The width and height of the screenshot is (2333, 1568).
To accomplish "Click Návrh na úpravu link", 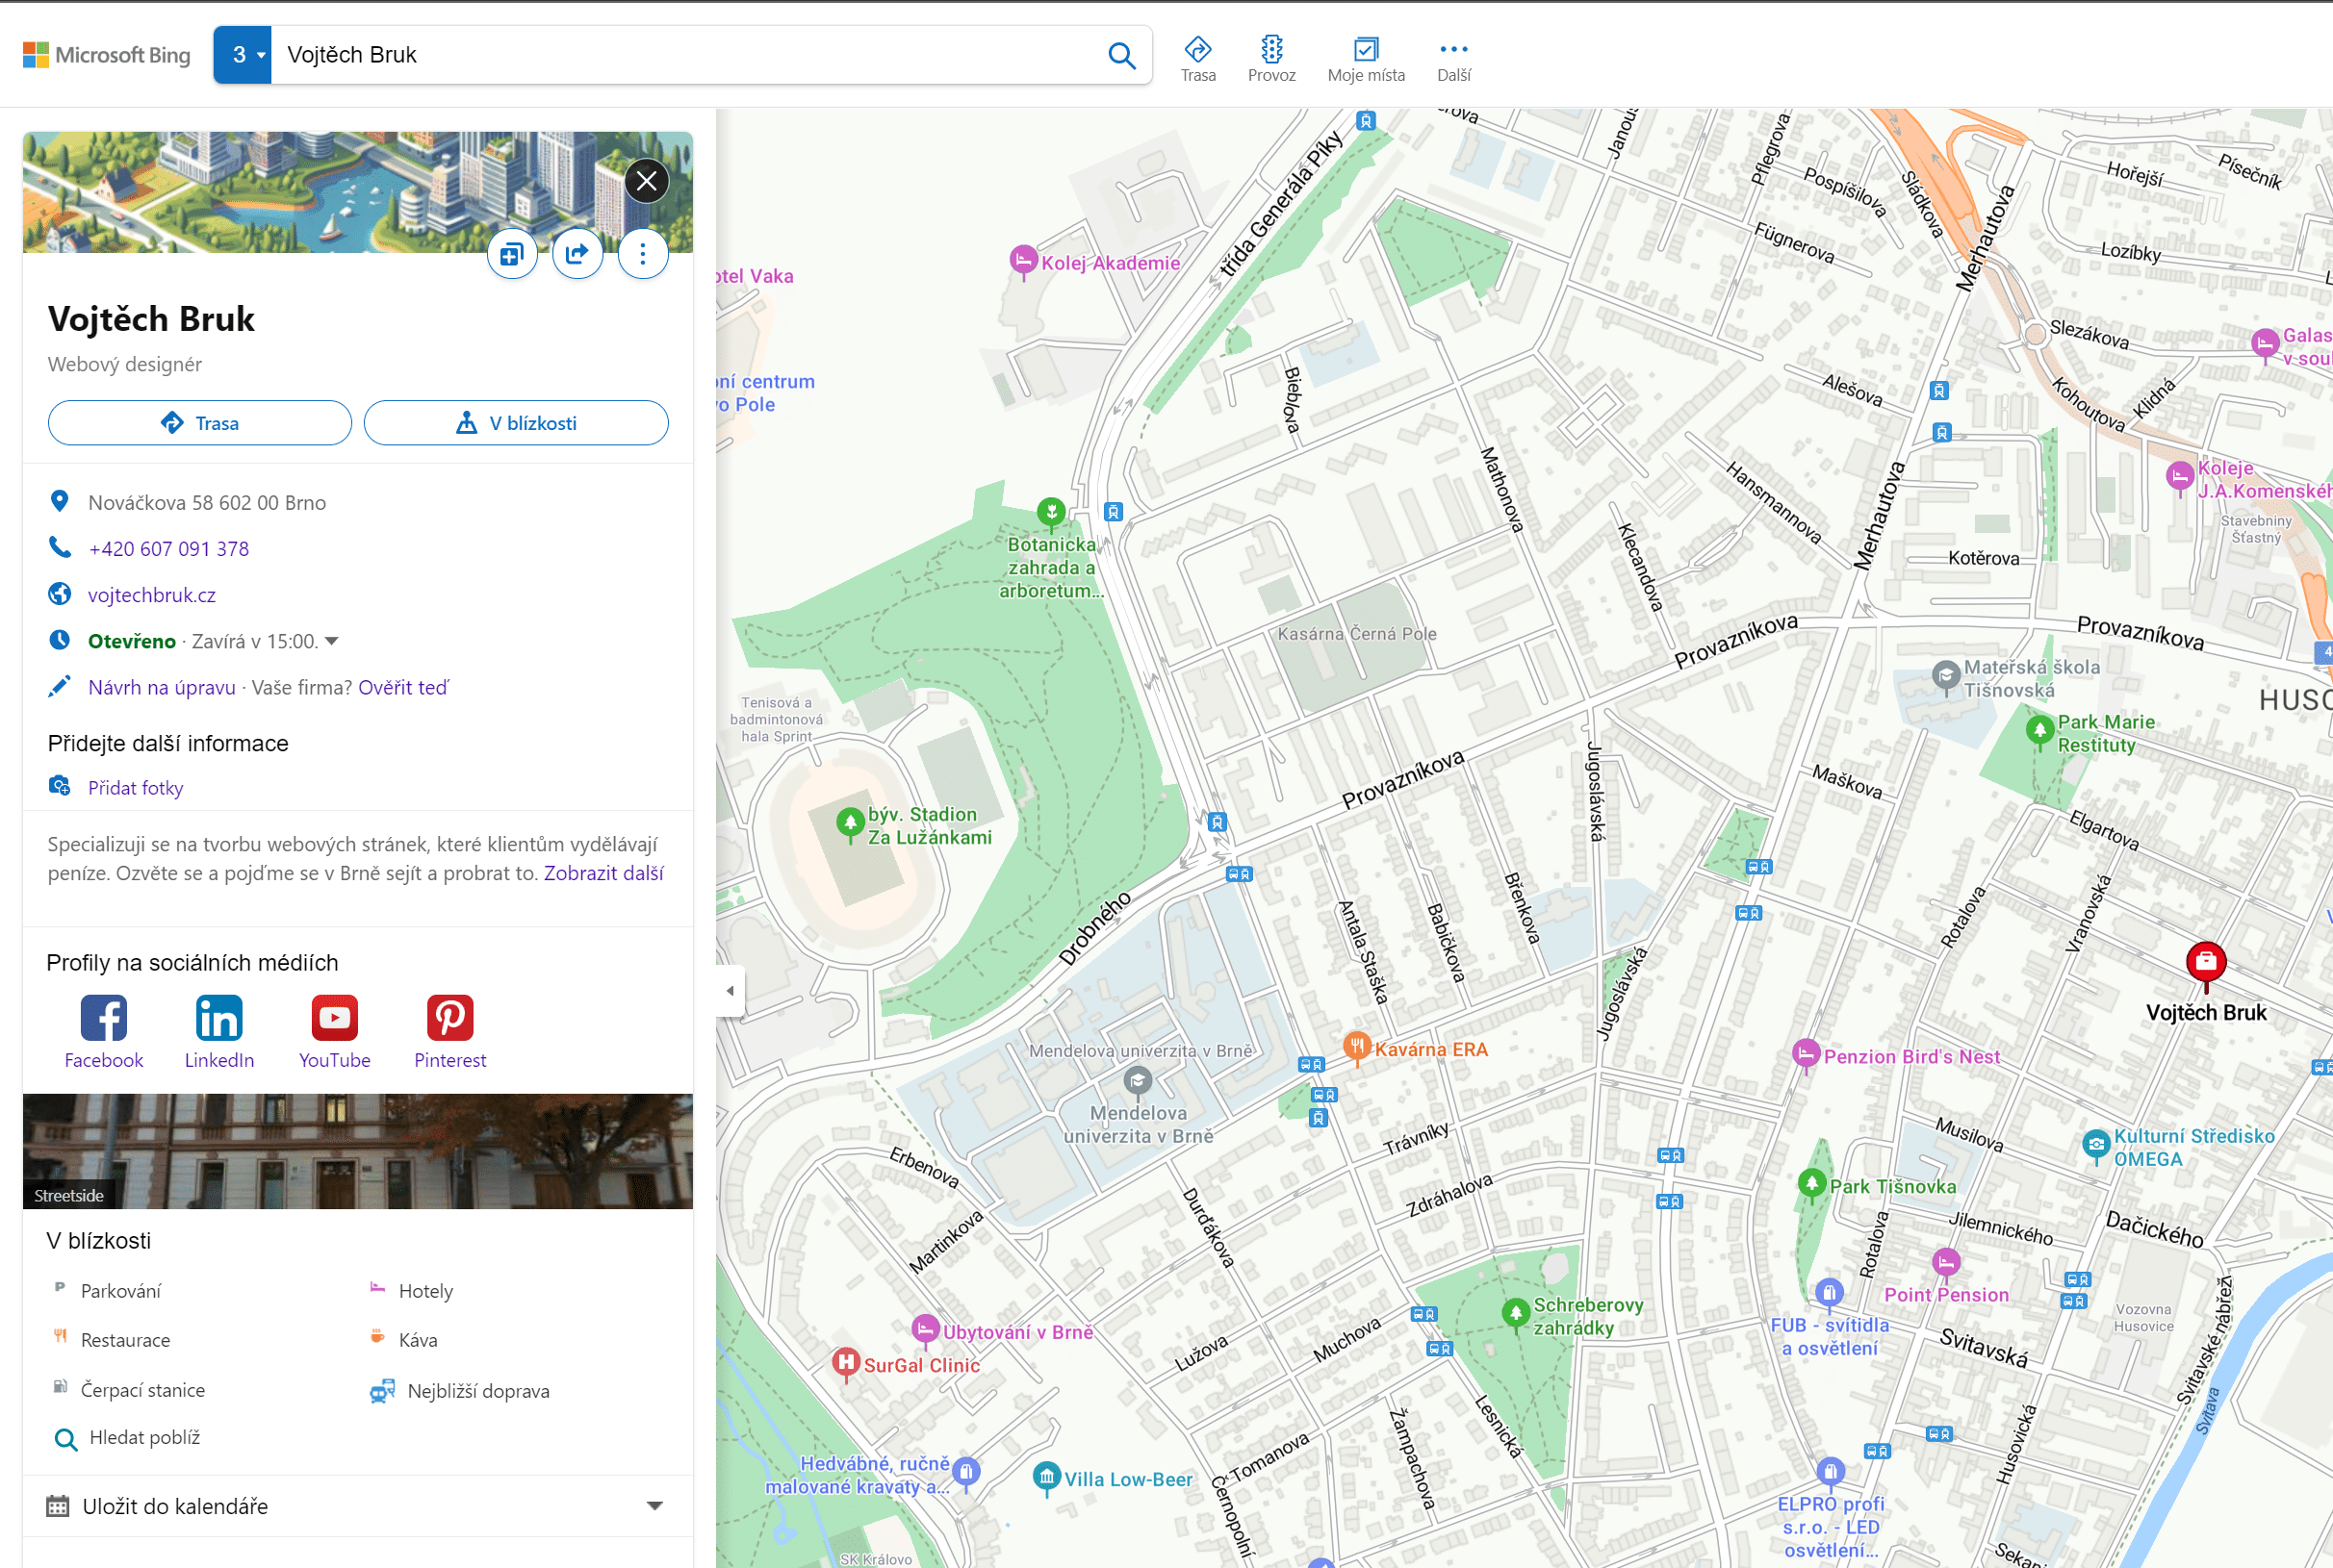I will tap(162, 687).
